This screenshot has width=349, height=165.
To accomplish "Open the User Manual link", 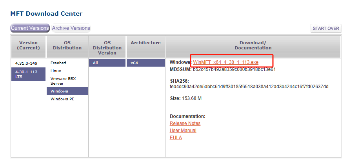I will tap(183, 131).
